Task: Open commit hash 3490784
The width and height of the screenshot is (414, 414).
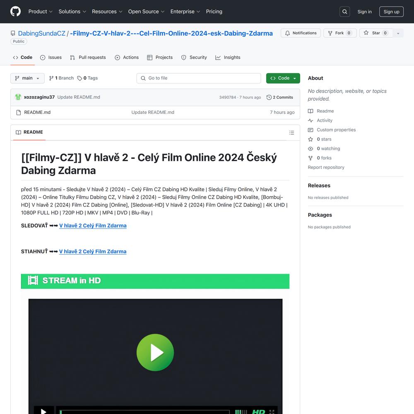Action: coord(227,97)
